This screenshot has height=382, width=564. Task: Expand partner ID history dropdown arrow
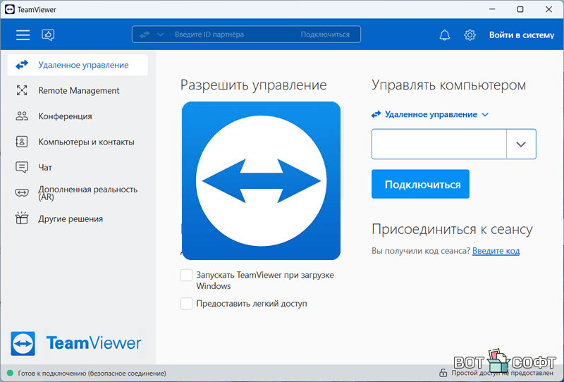[x=521, y=144]
